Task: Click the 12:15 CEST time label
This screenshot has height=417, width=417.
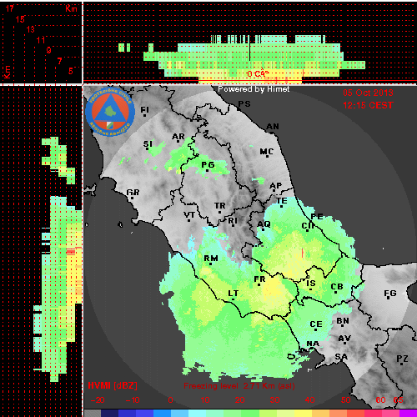Action: pos(368,105)
